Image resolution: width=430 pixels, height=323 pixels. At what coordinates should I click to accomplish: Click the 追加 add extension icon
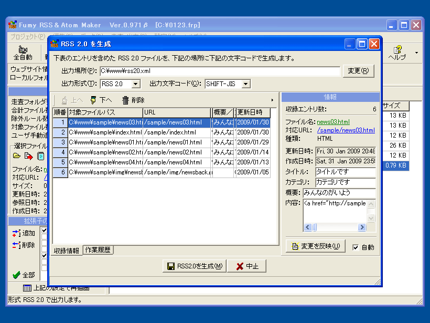point(16,233)
